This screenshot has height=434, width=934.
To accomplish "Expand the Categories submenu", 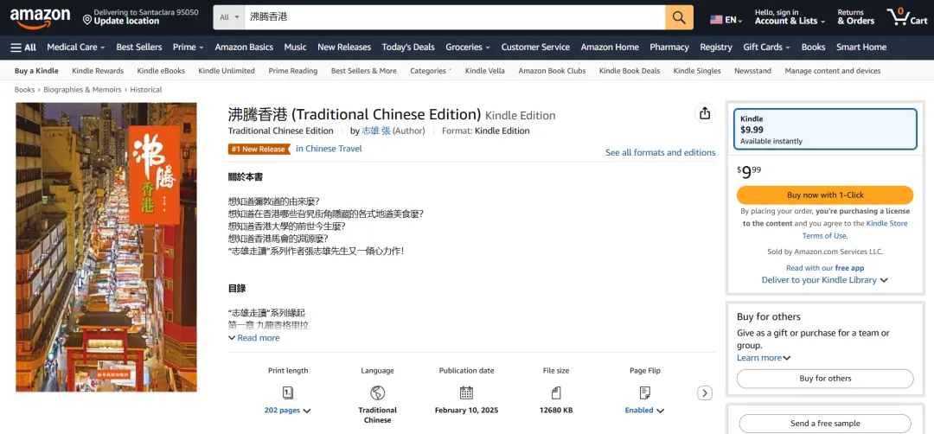I will click(431, 71).
